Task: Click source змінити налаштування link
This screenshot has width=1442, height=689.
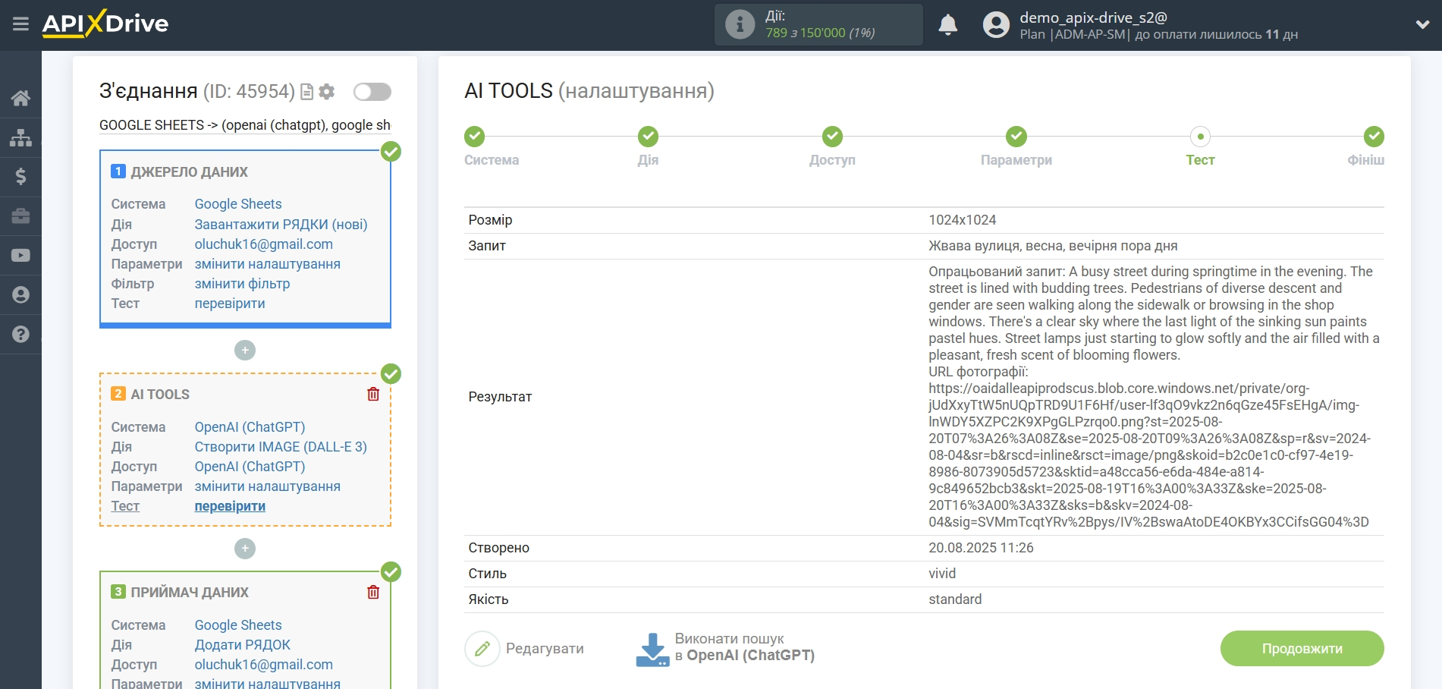Action: click(267, 264)
